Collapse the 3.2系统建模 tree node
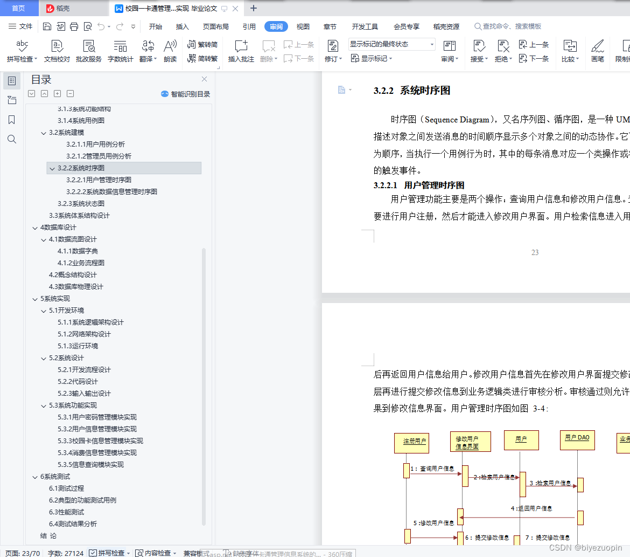This screenshot has height=557, width=630. pyautogui.click(x=44, y=133)
